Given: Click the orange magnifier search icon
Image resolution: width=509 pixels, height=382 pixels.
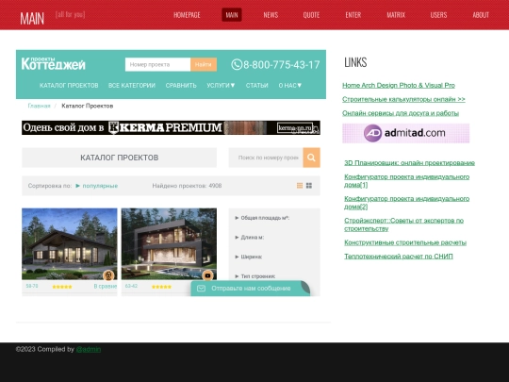Looking at the screenshot, I should coord(311,158).
